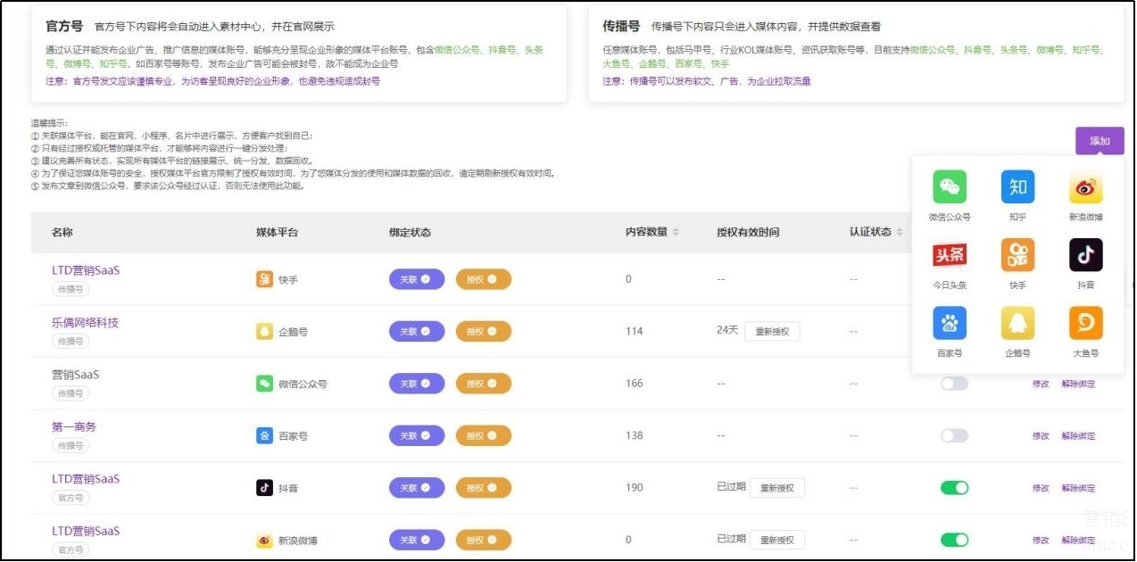Pick the 新浪微博 icon in popup
This screenshot has height=562, width=1137.
(x=1085, y=187)
